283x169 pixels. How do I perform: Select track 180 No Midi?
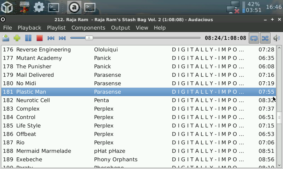pos(139,83)
